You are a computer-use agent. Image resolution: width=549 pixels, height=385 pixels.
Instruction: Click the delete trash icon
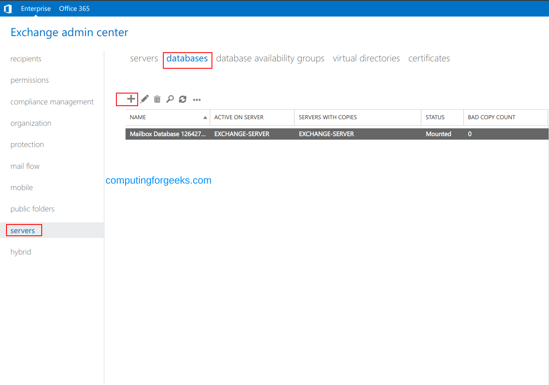(157, 99)
